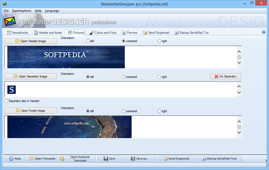Image resolution: width=269 pixels, height=170 pixels.
Task: Click the blue help question mark icon
Action: pyautogui.click(x=264, y=32)
